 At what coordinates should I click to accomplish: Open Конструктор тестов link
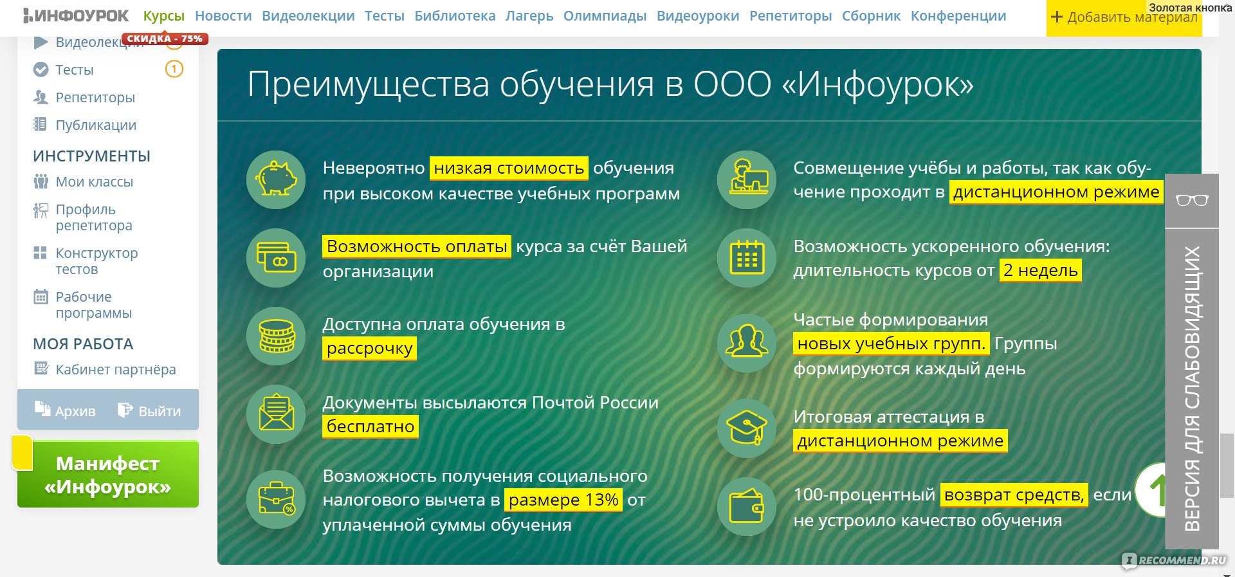click(x=96, y=261)
